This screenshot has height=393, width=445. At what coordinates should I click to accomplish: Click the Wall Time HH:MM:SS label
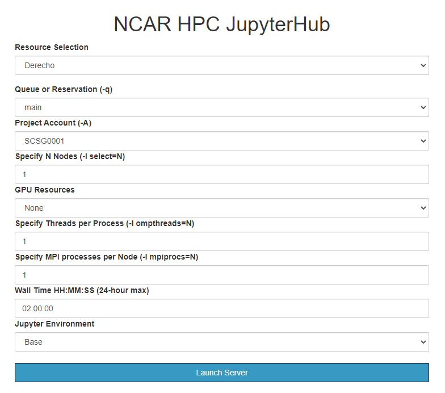tap(82, 290)
